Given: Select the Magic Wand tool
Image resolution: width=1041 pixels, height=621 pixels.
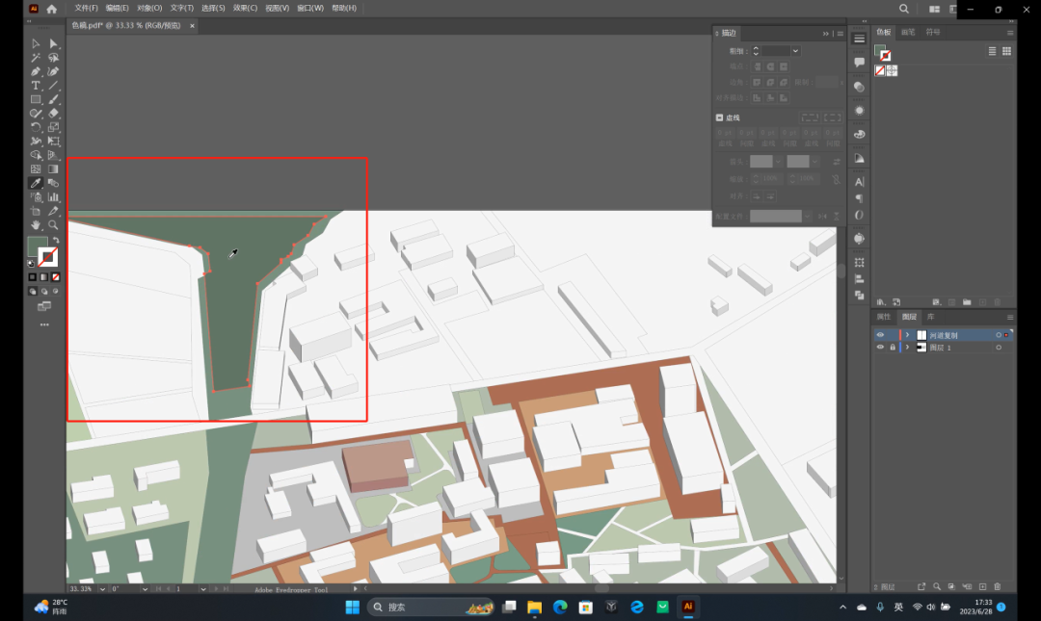Looking at the screenshot, I should tap(36, 58).
